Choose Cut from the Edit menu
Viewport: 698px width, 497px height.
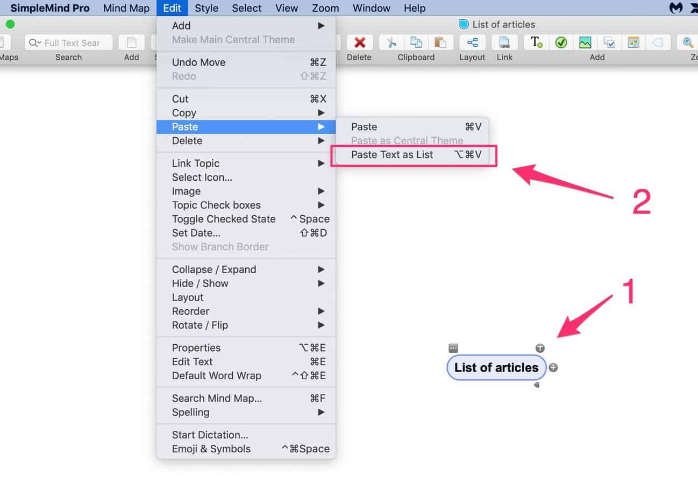[x=246, y=99]
